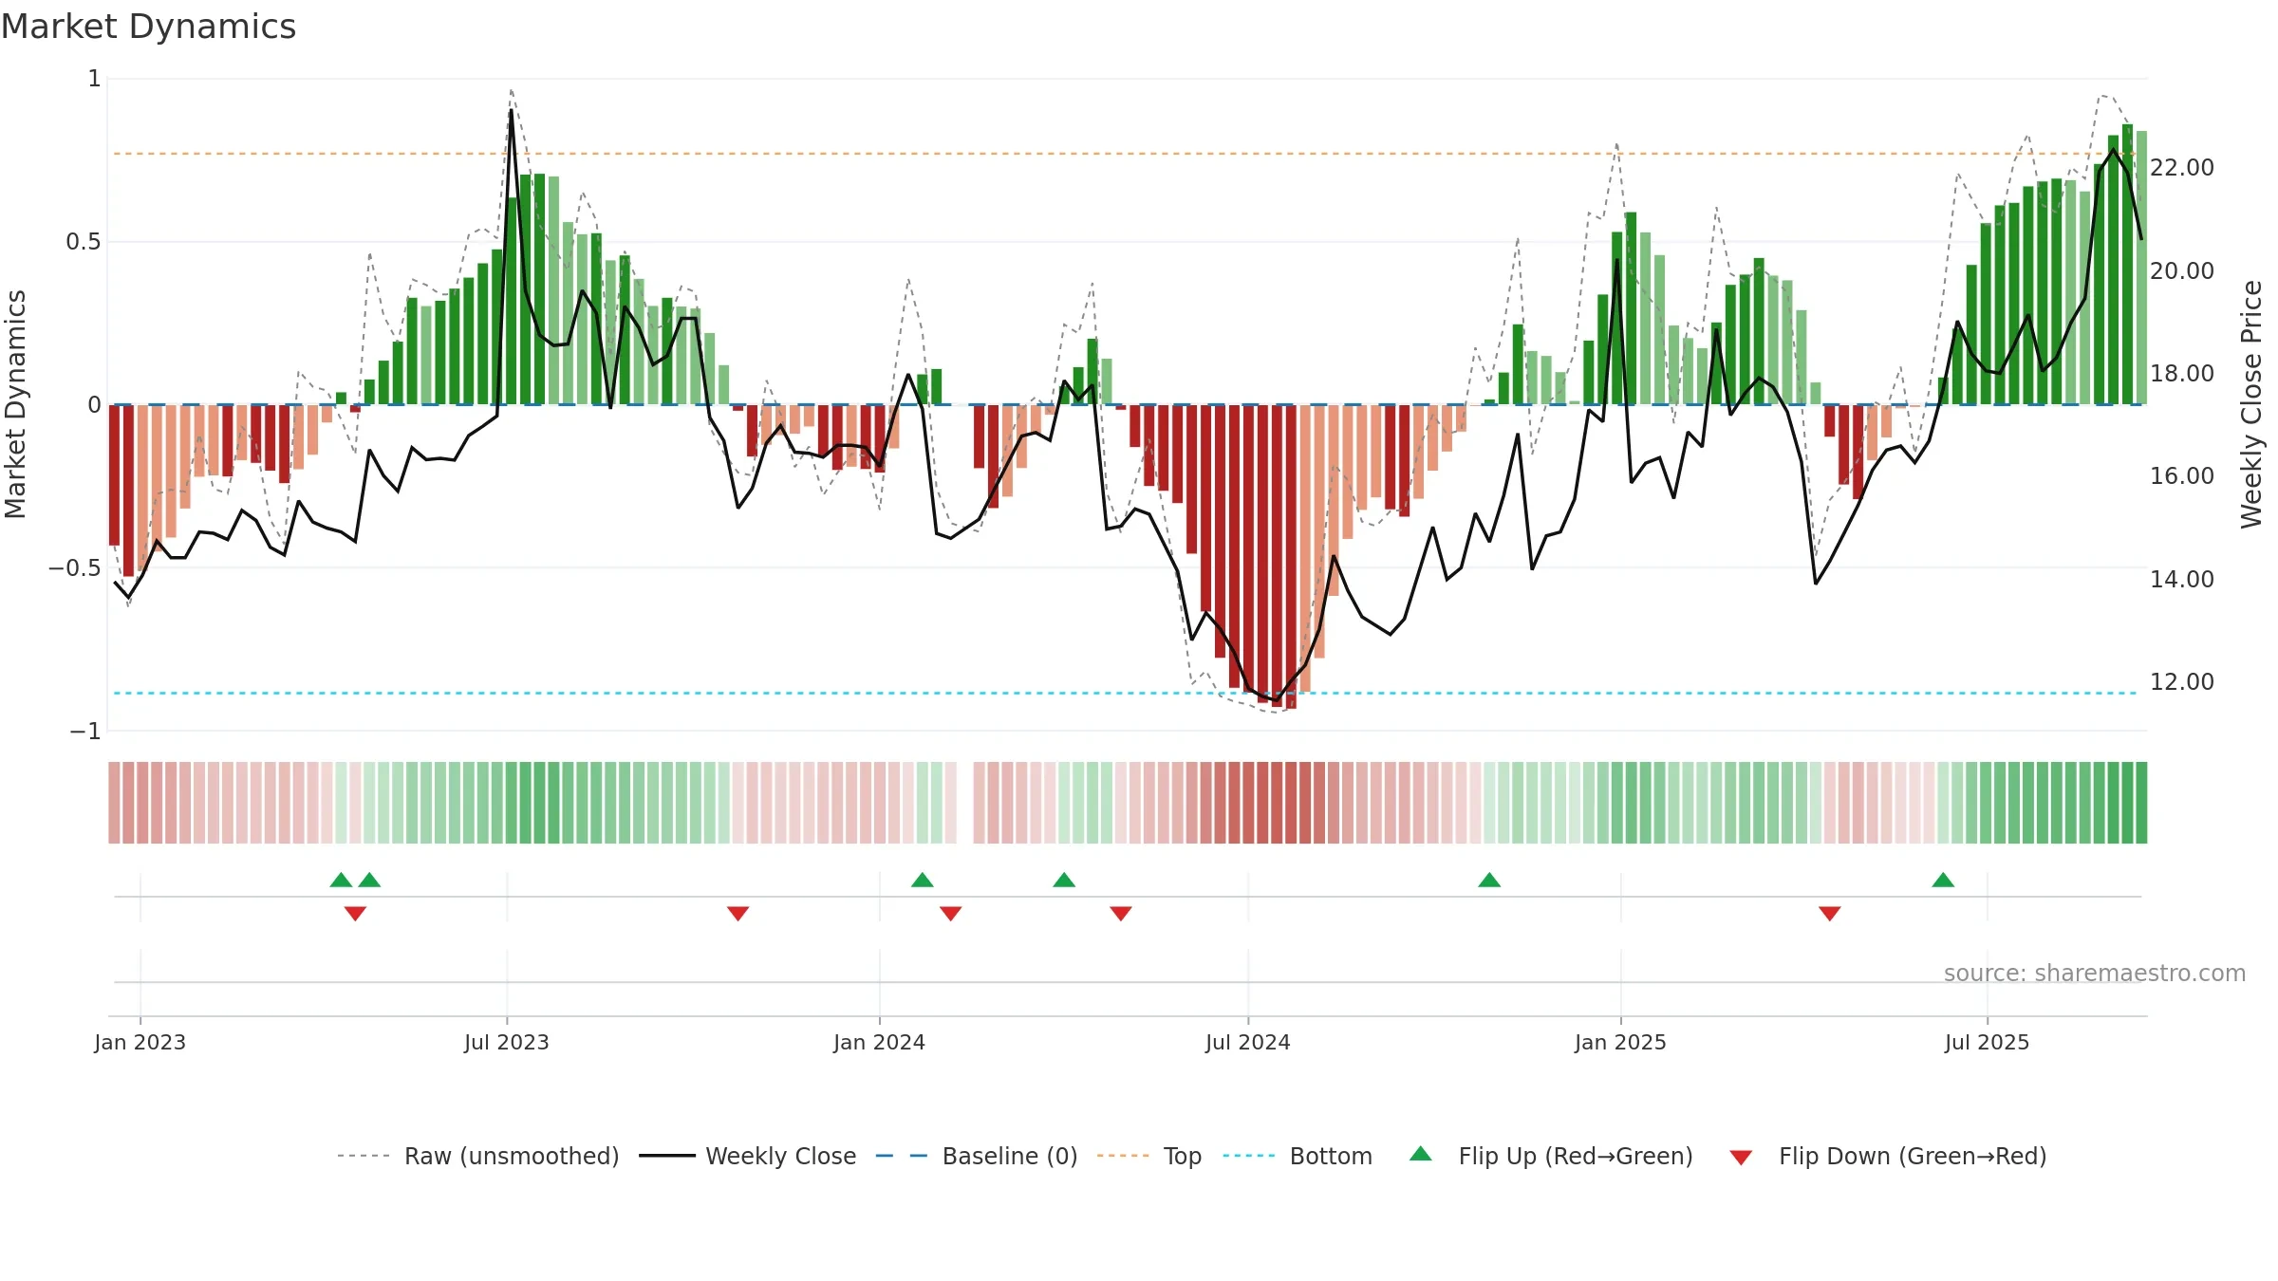Screen dimensions: 2278x1281
Task: Click the flip-down marker between Jul 2023 and Jan 2024
Action: [738, 913]
